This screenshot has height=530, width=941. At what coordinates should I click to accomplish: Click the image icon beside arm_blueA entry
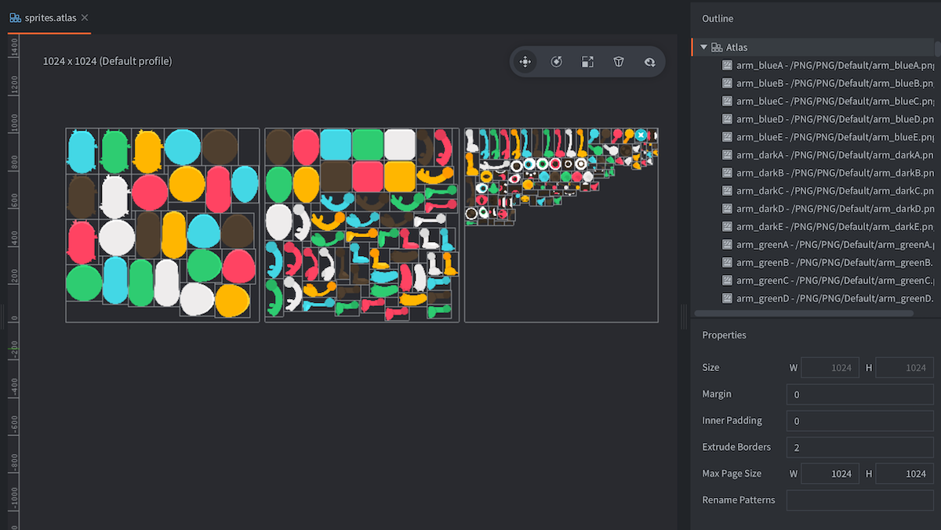point(725,65)
